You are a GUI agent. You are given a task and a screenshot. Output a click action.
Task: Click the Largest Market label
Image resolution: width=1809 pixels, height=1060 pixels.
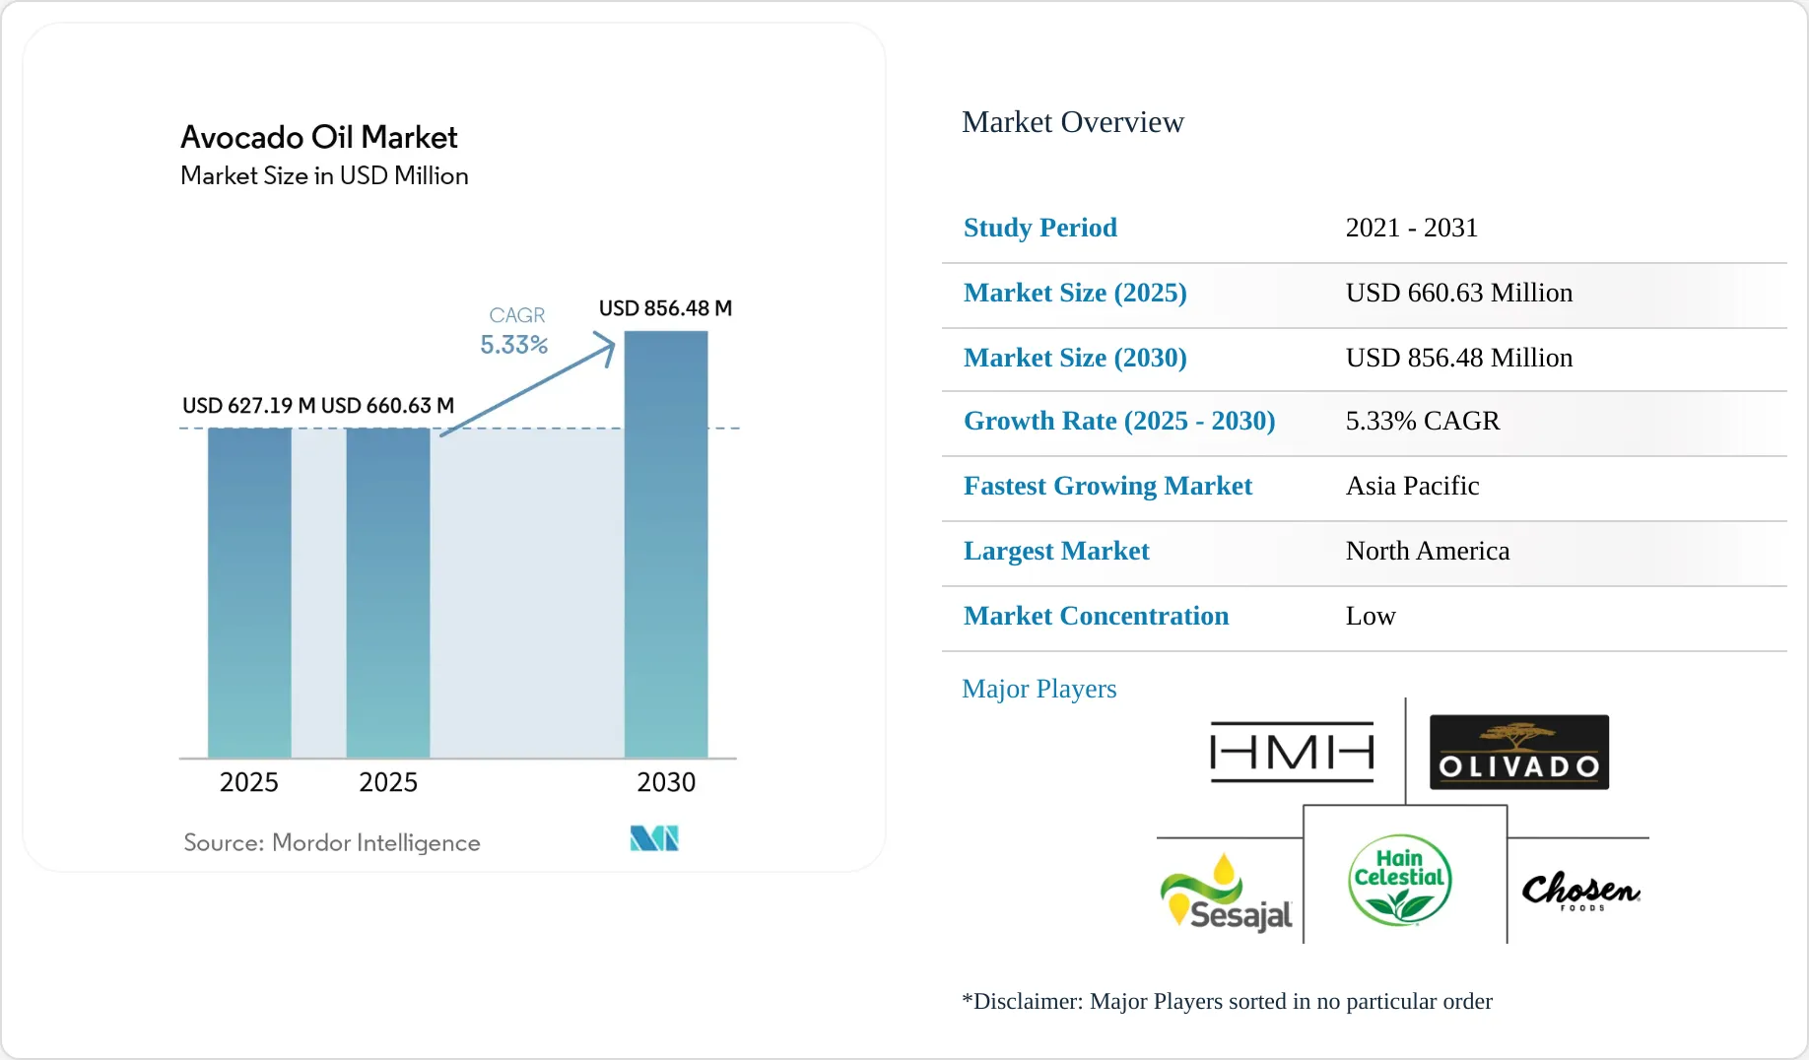point(1056,551)
